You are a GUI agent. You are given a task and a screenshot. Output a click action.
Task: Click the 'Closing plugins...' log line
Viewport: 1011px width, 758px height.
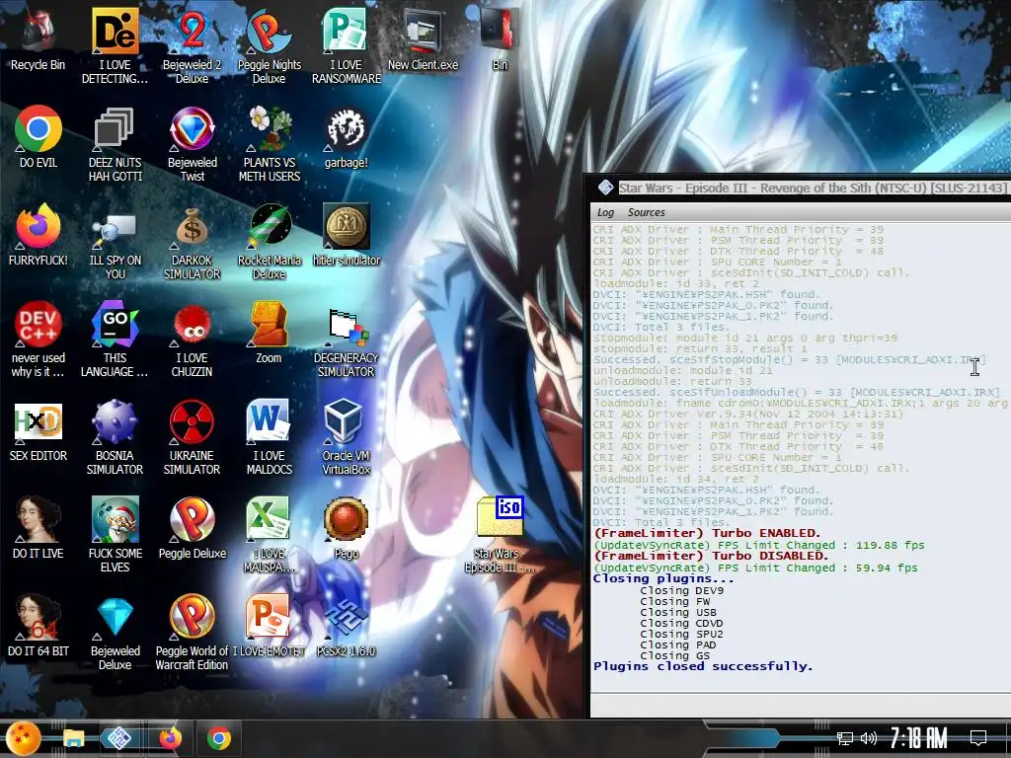tap(663, 578)
